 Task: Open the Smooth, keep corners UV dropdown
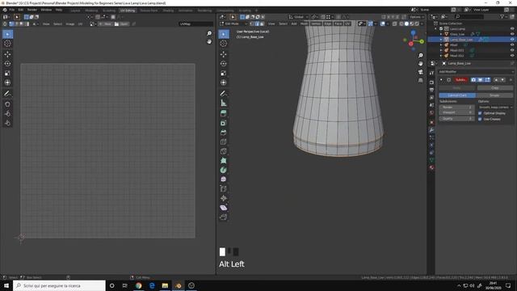(495, 108)
